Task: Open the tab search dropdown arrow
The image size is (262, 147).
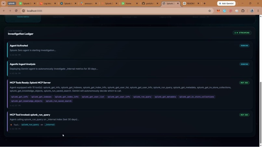Action: coord(3,3)
